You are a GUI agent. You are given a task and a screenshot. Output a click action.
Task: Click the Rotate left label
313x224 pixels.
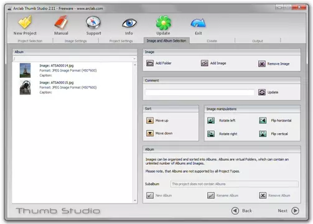[227, 121]
